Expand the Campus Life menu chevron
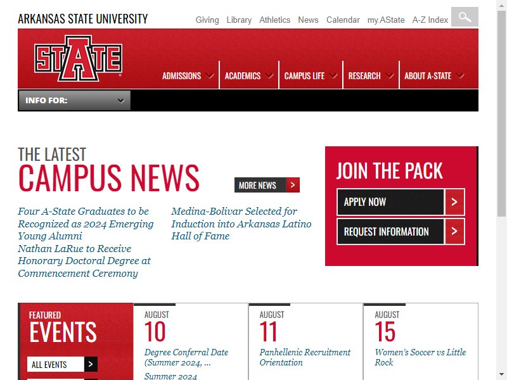Screen dimensions: 507x380 (x=333, y=75)
